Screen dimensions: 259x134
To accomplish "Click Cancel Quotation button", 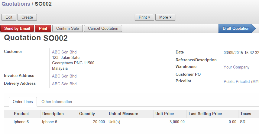I will tap(103, 29).
